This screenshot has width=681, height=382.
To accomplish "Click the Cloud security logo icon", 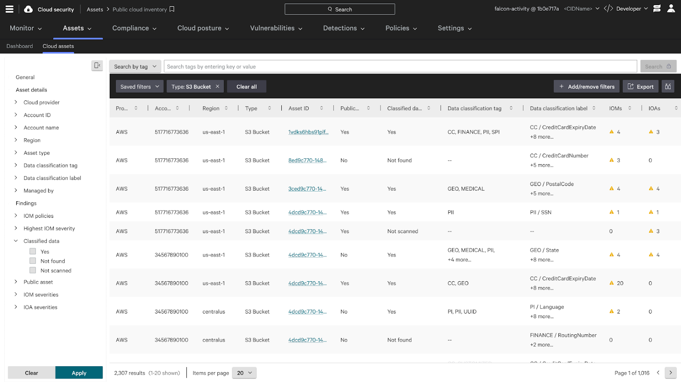I will click(x=28, y=9).
